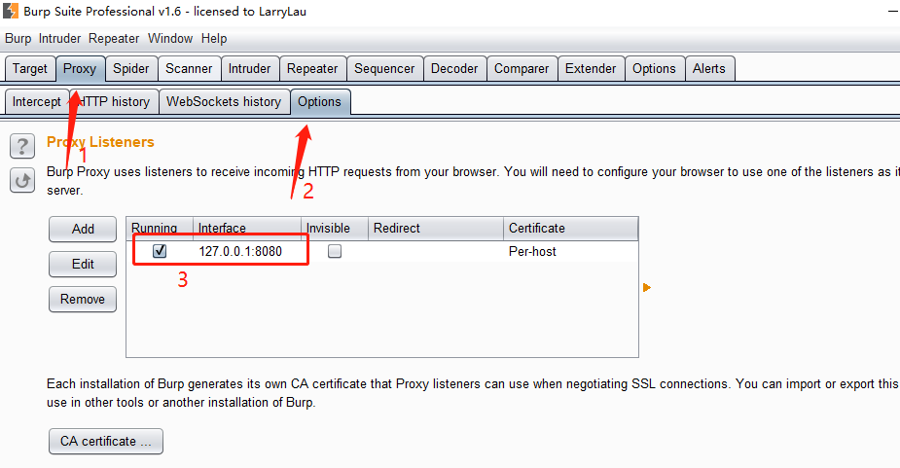Image resolution: width=900 pixels, height=468 pixels.
Task: Open the Help menu
Action: 214,39
